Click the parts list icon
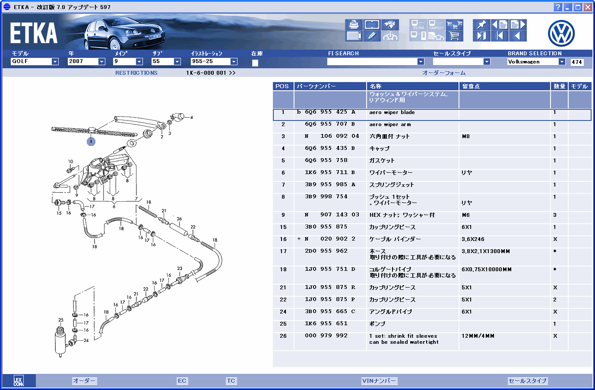595x390 pixels. (354, 36)
